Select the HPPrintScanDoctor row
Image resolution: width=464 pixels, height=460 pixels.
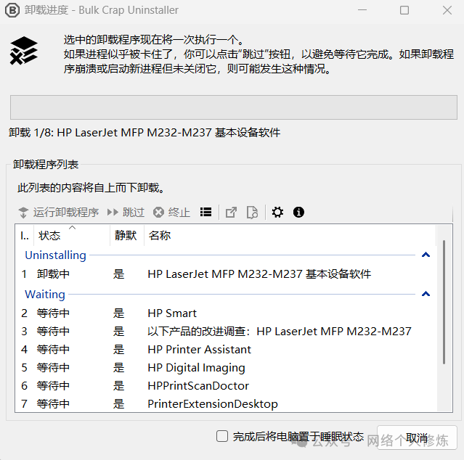[x=226, y=386]
